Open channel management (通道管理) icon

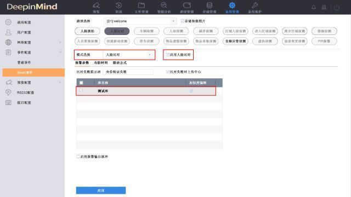pos(186,5)
